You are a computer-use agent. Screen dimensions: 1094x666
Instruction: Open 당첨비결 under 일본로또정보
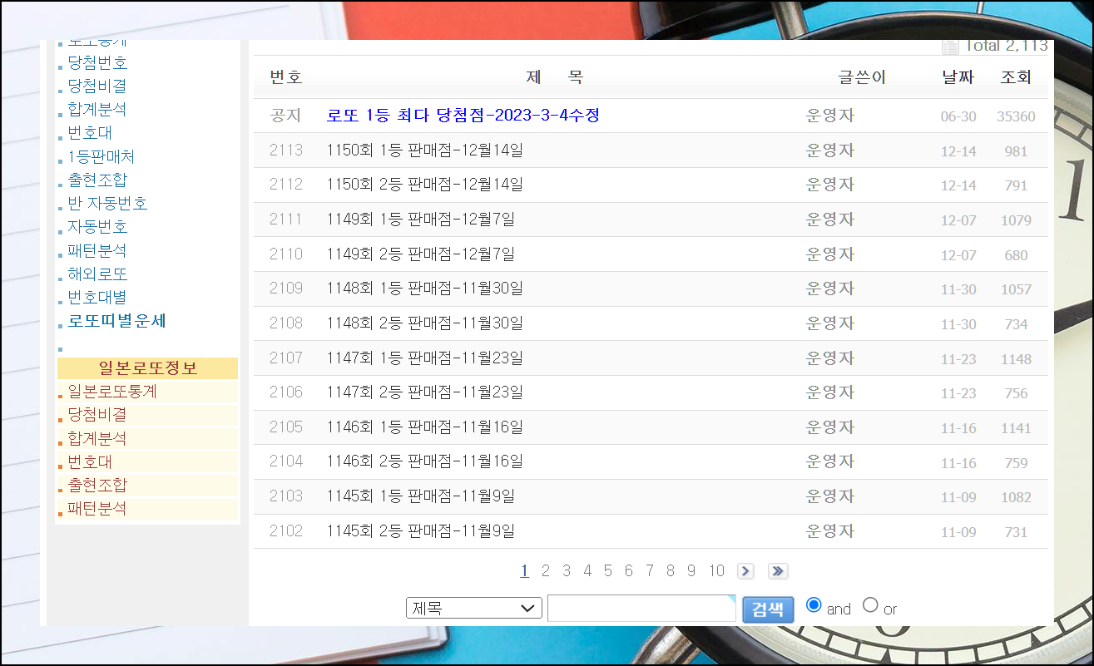tap(97, 414)
